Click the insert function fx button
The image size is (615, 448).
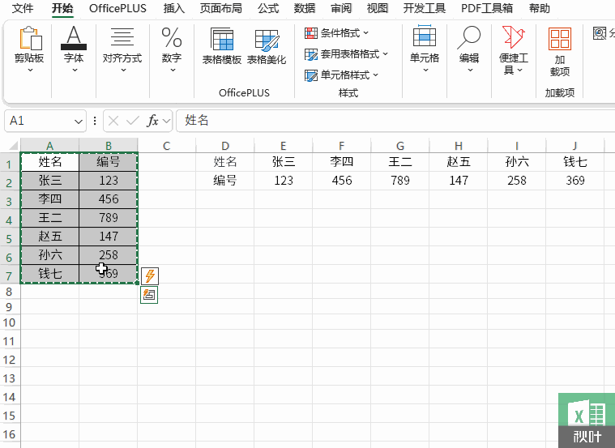coord(152,121)
